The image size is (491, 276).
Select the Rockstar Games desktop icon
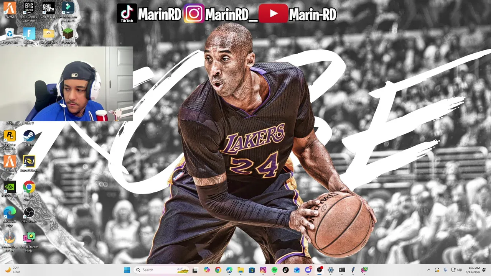[10, 140]
